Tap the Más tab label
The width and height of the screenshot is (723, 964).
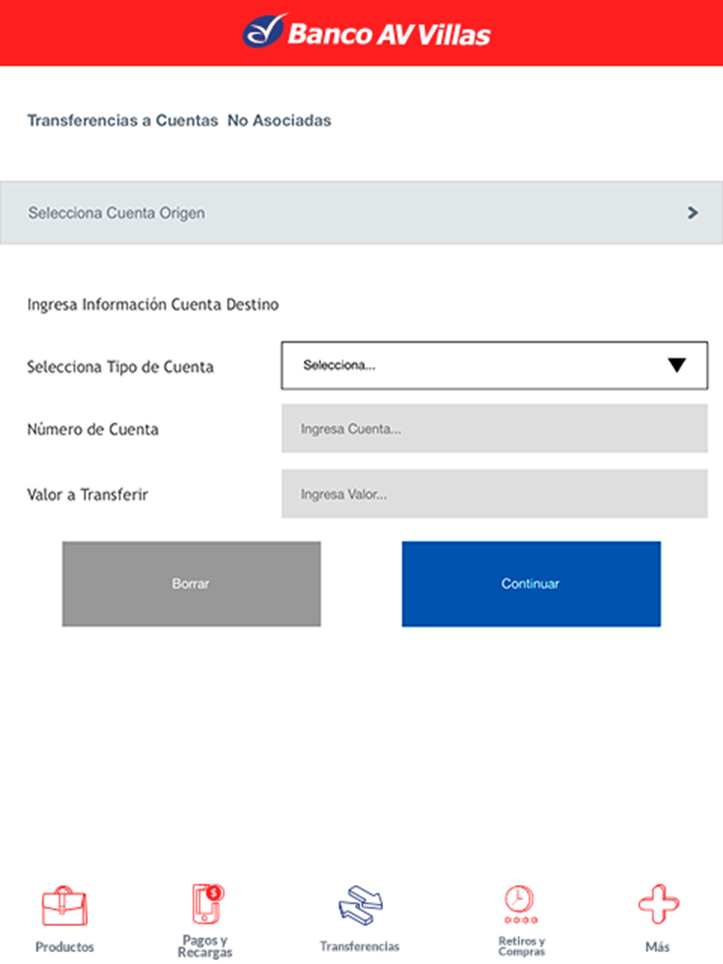tap(658, 947)
